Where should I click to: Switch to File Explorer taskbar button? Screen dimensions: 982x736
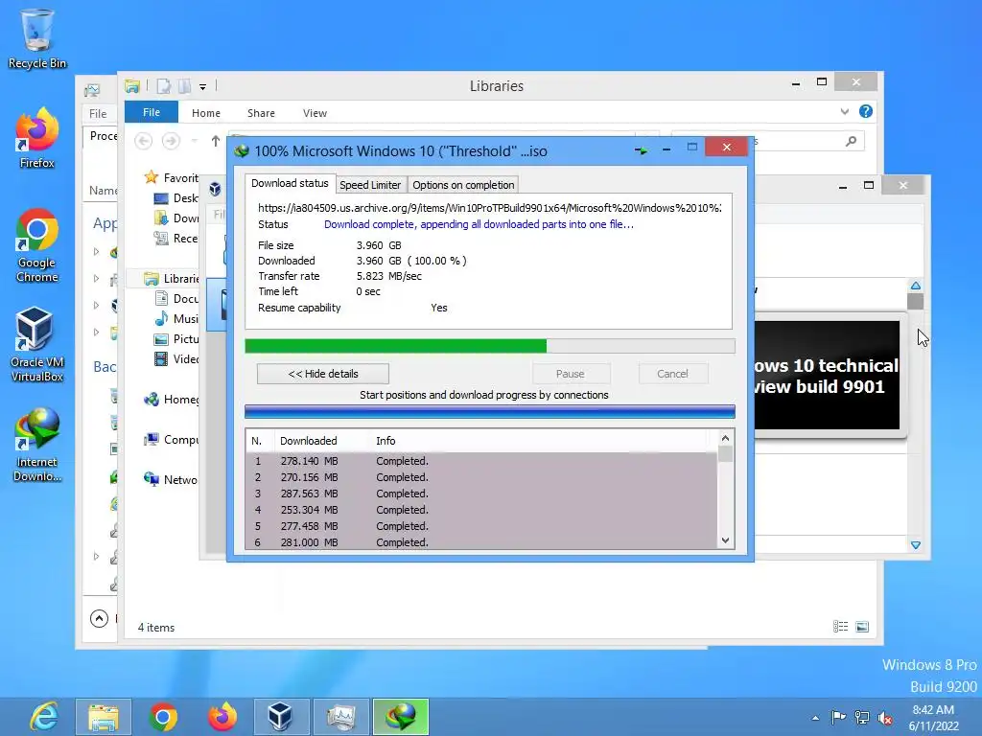coord(104,717)
